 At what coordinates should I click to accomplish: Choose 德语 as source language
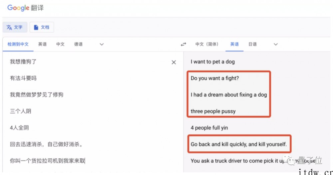[x=78, y=44]
